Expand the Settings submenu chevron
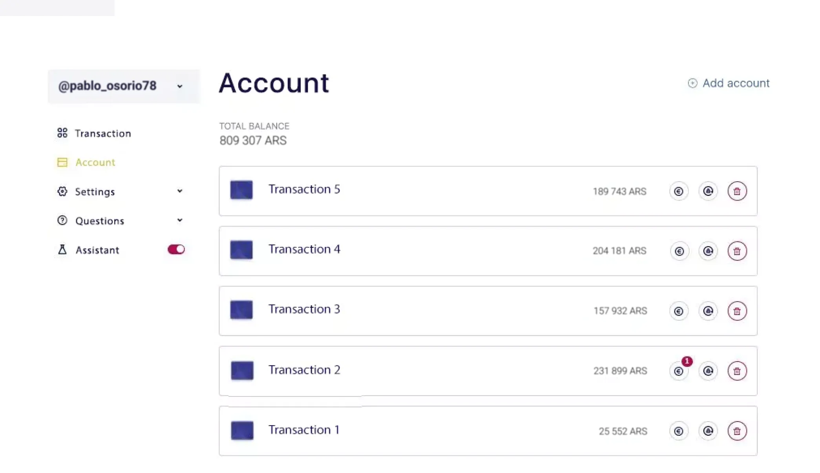Viewport: 820px width, 473px height. [x=179, y=191]
